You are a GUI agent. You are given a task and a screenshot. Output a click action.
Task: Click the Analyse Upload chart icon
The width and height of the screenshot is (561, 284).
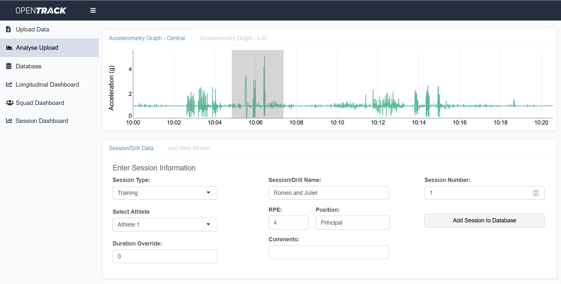(9, 47)
